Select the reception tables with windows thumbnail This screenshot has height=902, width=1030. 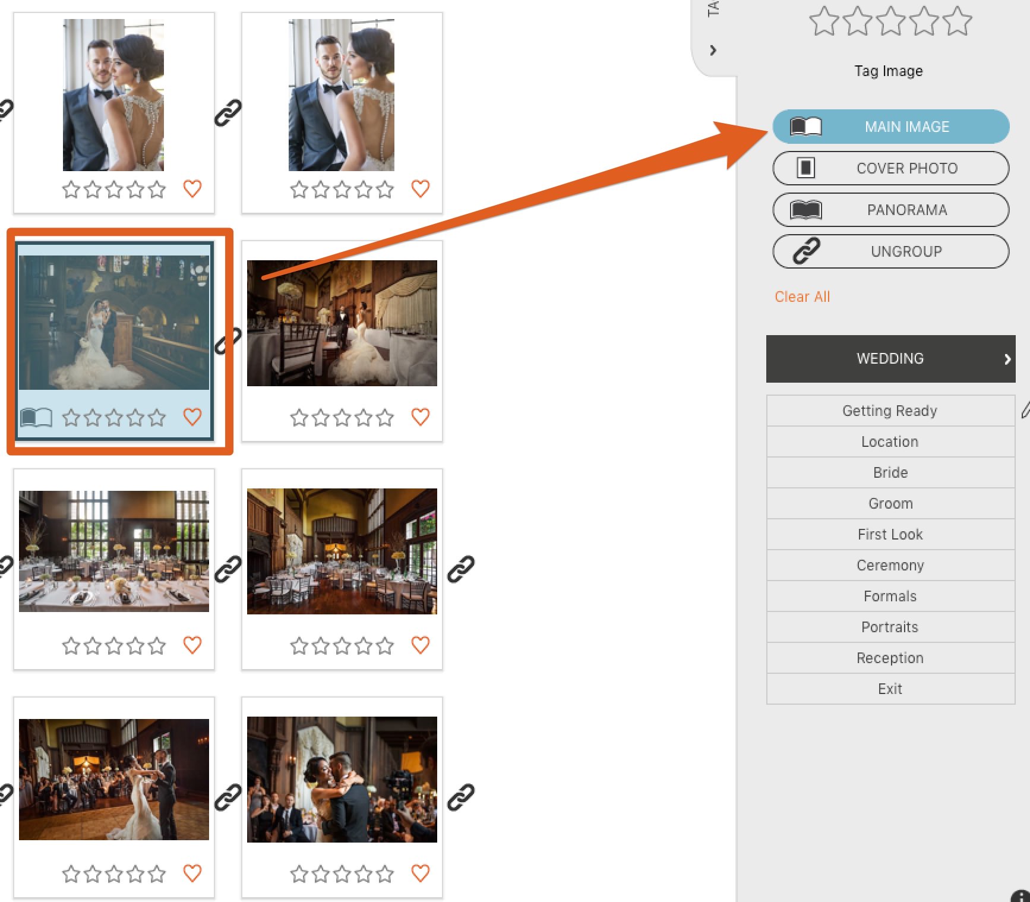click(114, 551)
